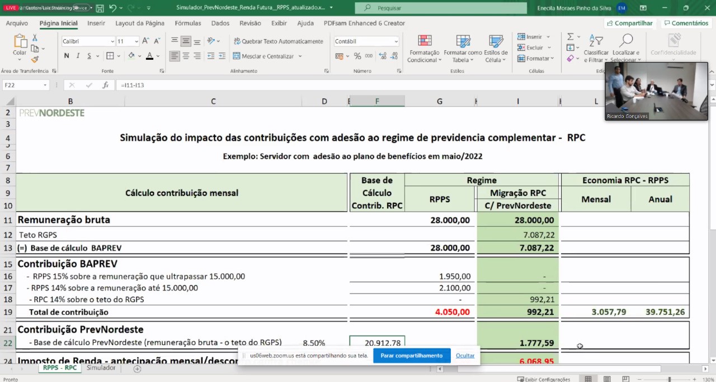Toggle italic (I) formatting
This screenshot has height=382, width=716.
(78, 56)
